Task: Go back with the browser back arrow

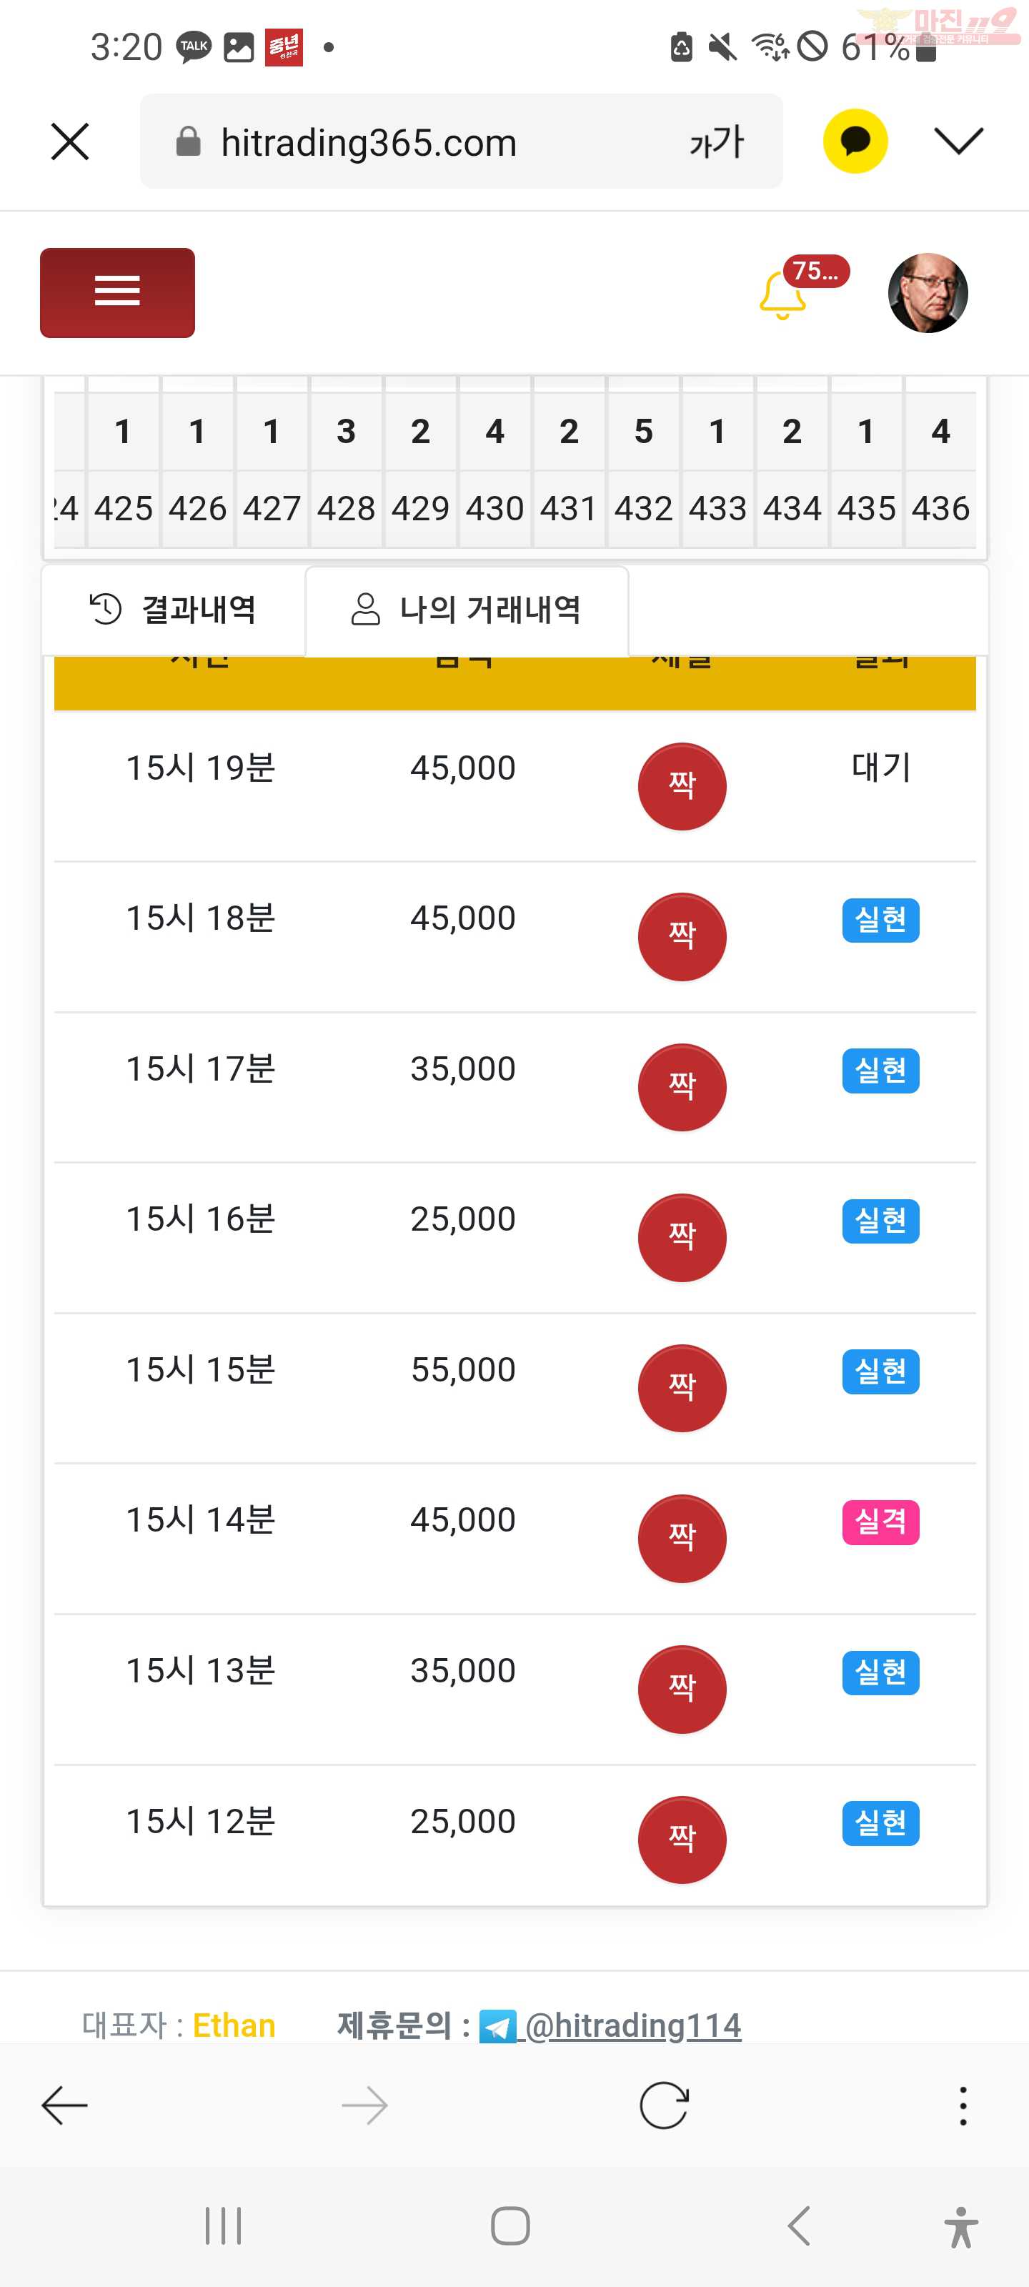Action: pyautogui.click(x=65, y=2105)
